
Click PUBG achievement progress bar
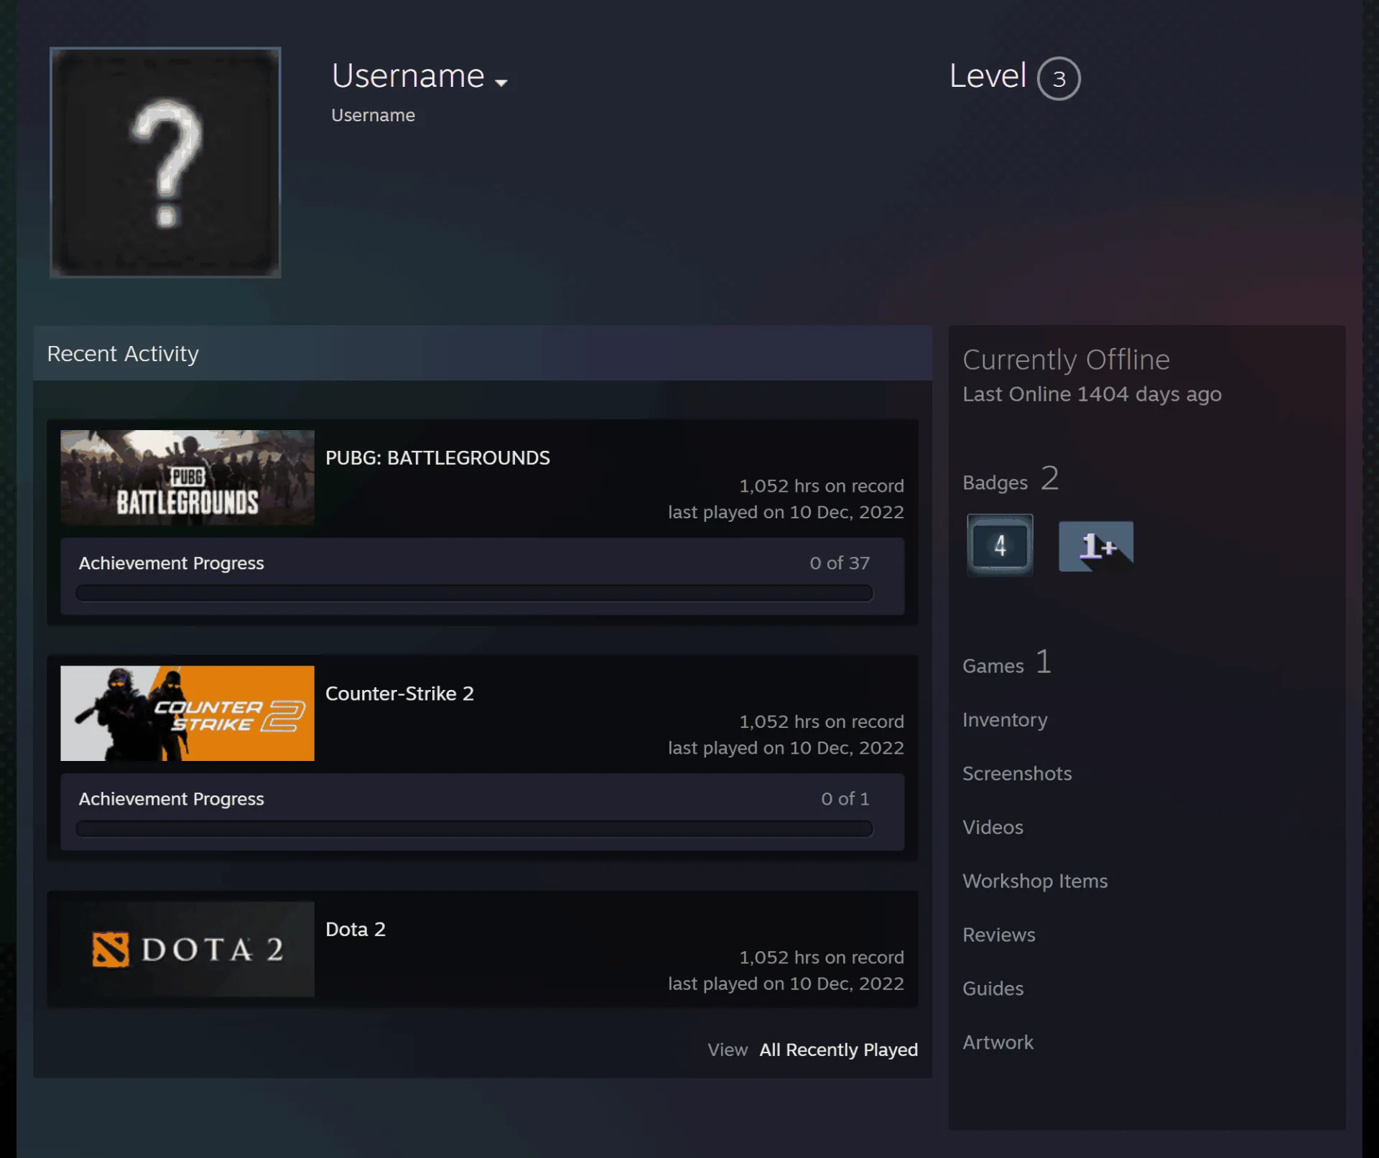tap(474, 593)
